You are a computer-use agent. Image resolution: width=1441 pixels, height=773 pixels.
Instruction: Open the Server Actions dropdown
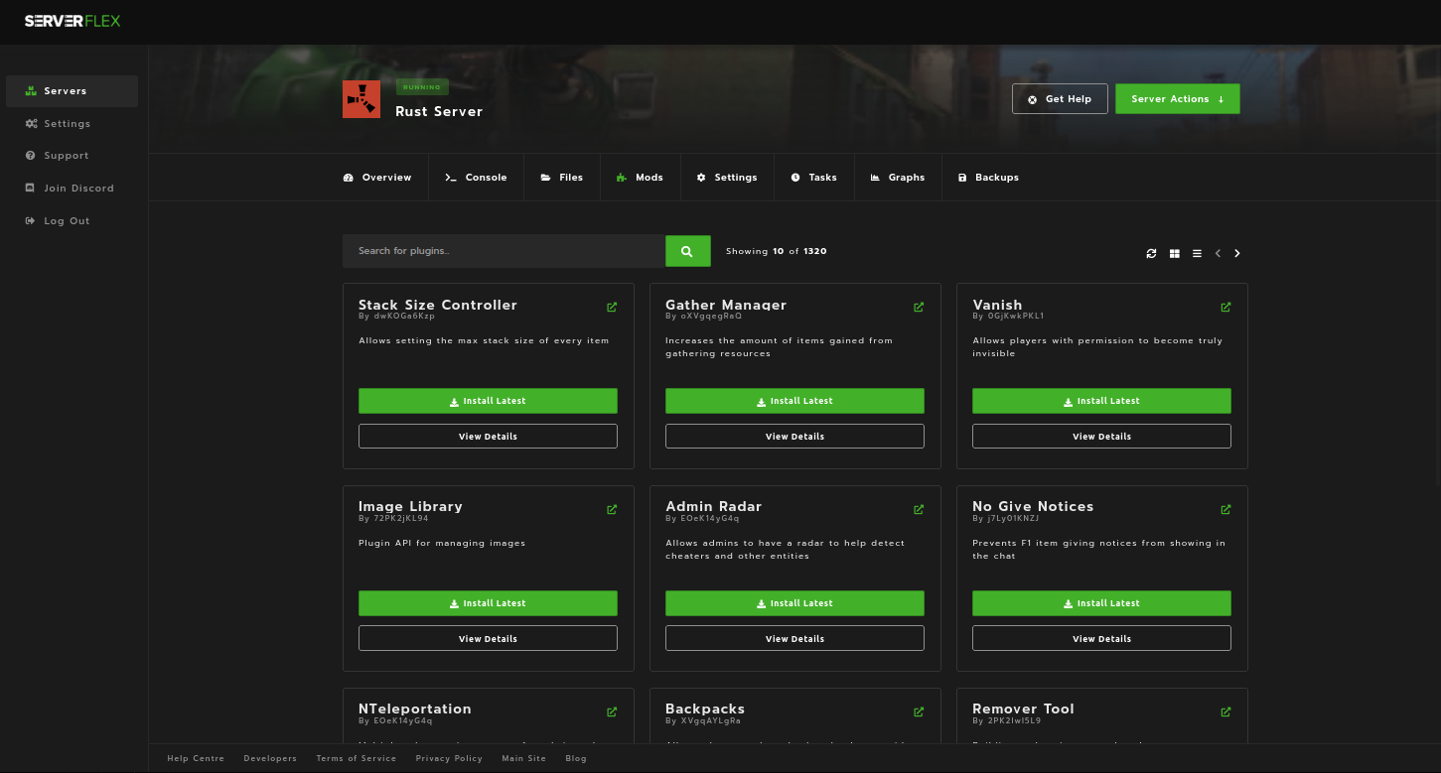1178,99
